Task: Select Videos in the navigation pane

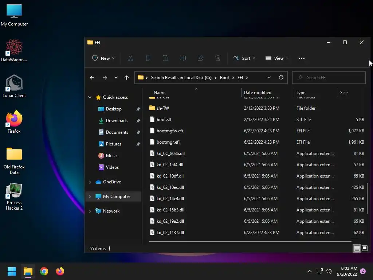Action: [x=112, y=167]
